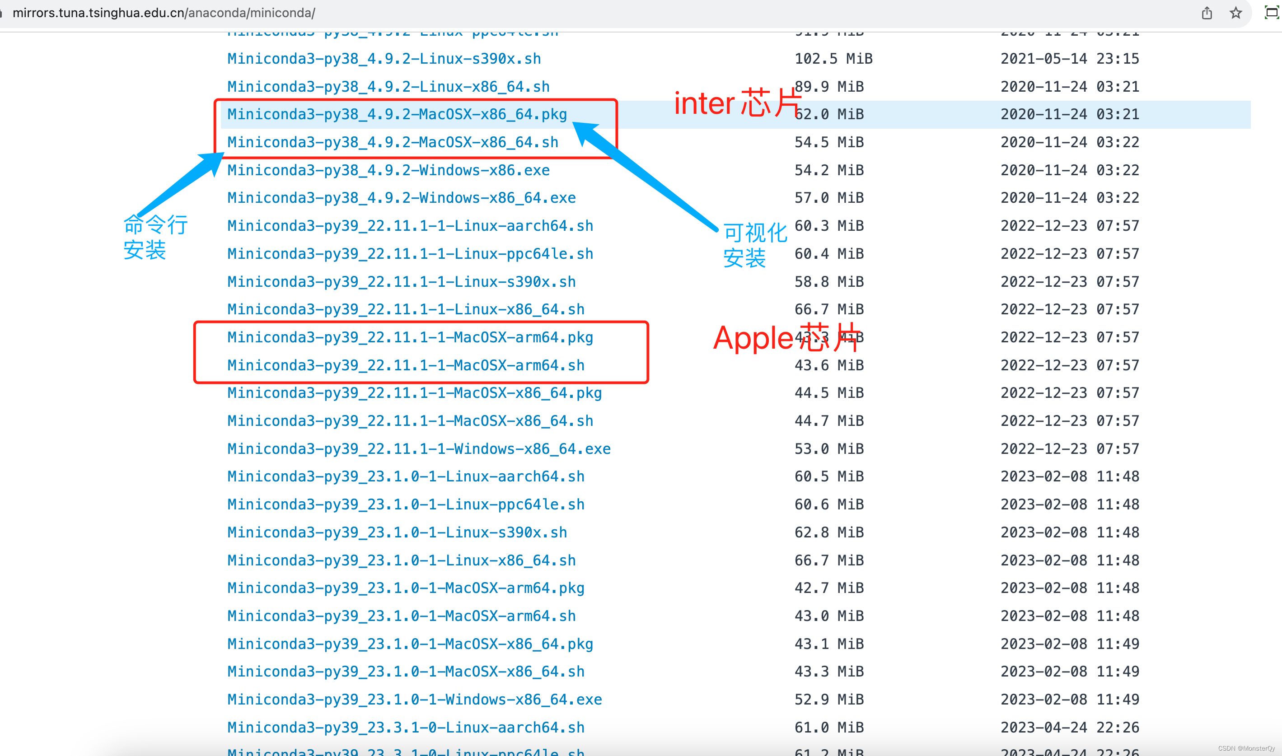Open Miniconda3-py38_4.9.2-MacOSX-x86_64.pkg link
Screen dimensions: 1282x756
click(x=397, y=114)
